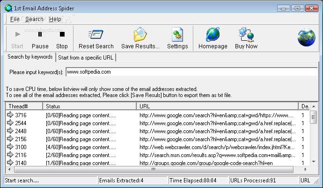Viewport: 323px width, 188px height.
Task: Click the Start play icon
Action: coord(18,34)
